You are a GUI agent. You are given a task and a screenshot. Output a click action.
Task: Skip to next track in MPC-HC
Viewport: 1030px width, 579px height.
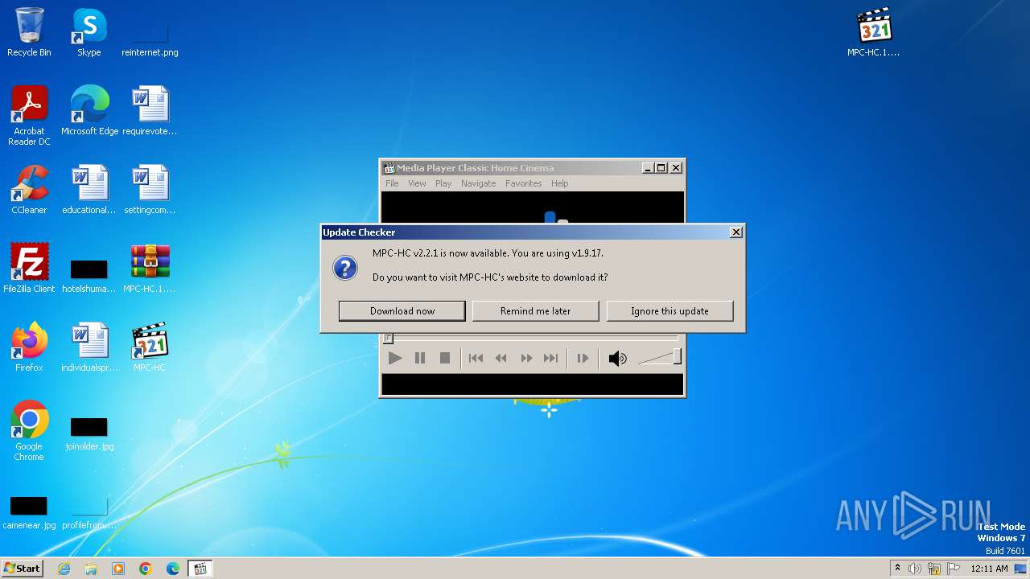[550, 358]
